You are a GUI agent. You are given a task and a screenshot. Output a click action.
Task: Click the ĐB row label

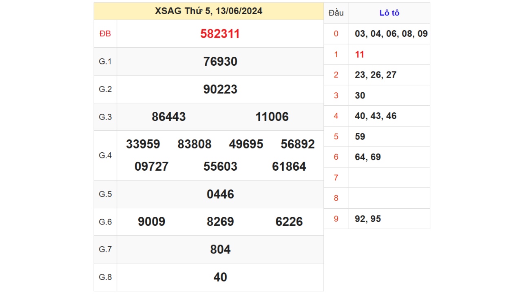click(105, 34)
